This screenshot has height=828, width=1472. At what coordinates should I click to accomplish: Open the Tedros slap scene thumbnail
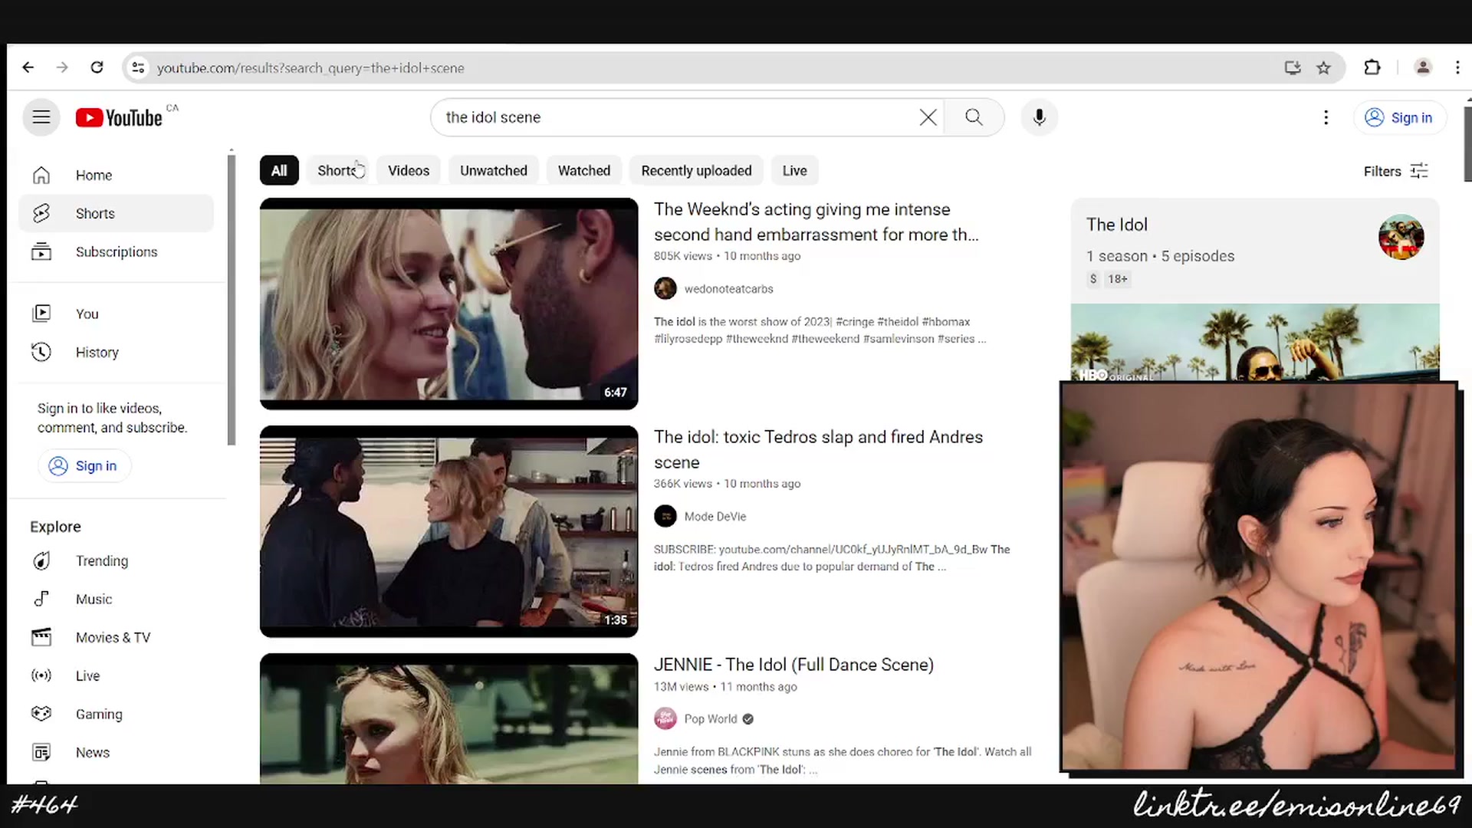449,531
